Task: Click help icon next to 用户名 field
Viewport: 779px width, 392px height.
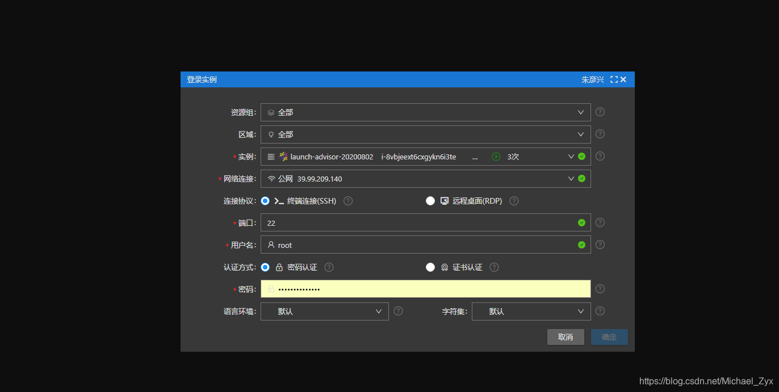Action: pyautogui.click(x=600, y=245)
